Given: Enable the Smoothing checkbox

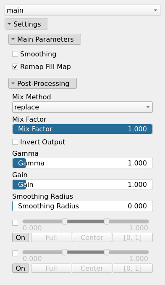Looking at the screenshot, I should (x=15, y=54).
